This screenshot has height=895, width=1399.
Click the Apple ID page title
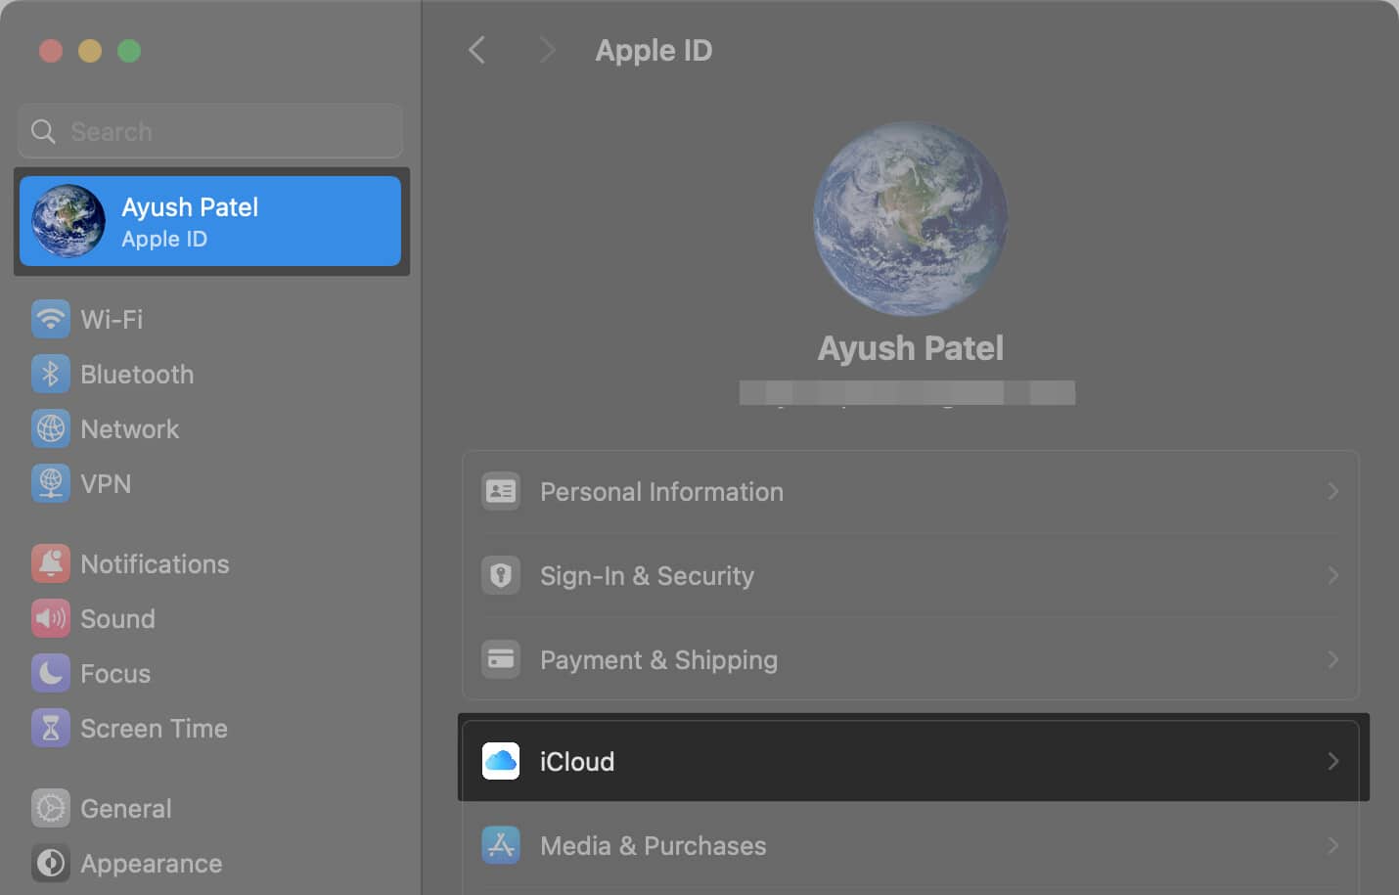(x=654, y=50)
